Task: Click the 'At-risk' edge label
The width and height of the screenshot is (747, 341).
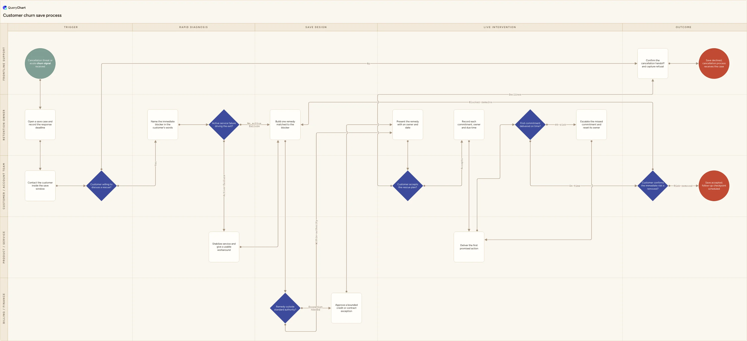Action: 560,125
